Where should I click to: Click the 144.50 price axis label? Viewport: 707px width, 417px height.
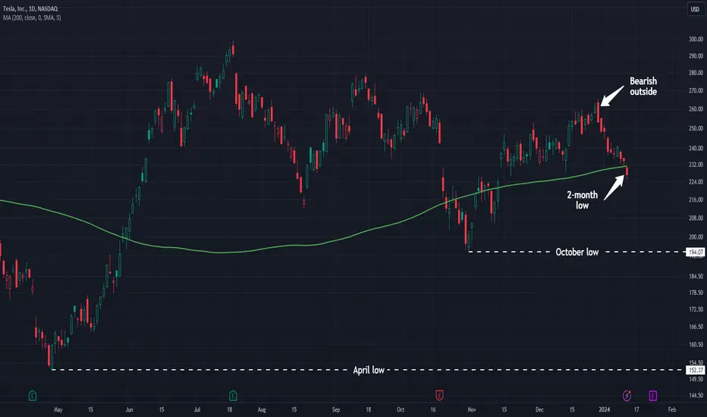tap(696, 395)
